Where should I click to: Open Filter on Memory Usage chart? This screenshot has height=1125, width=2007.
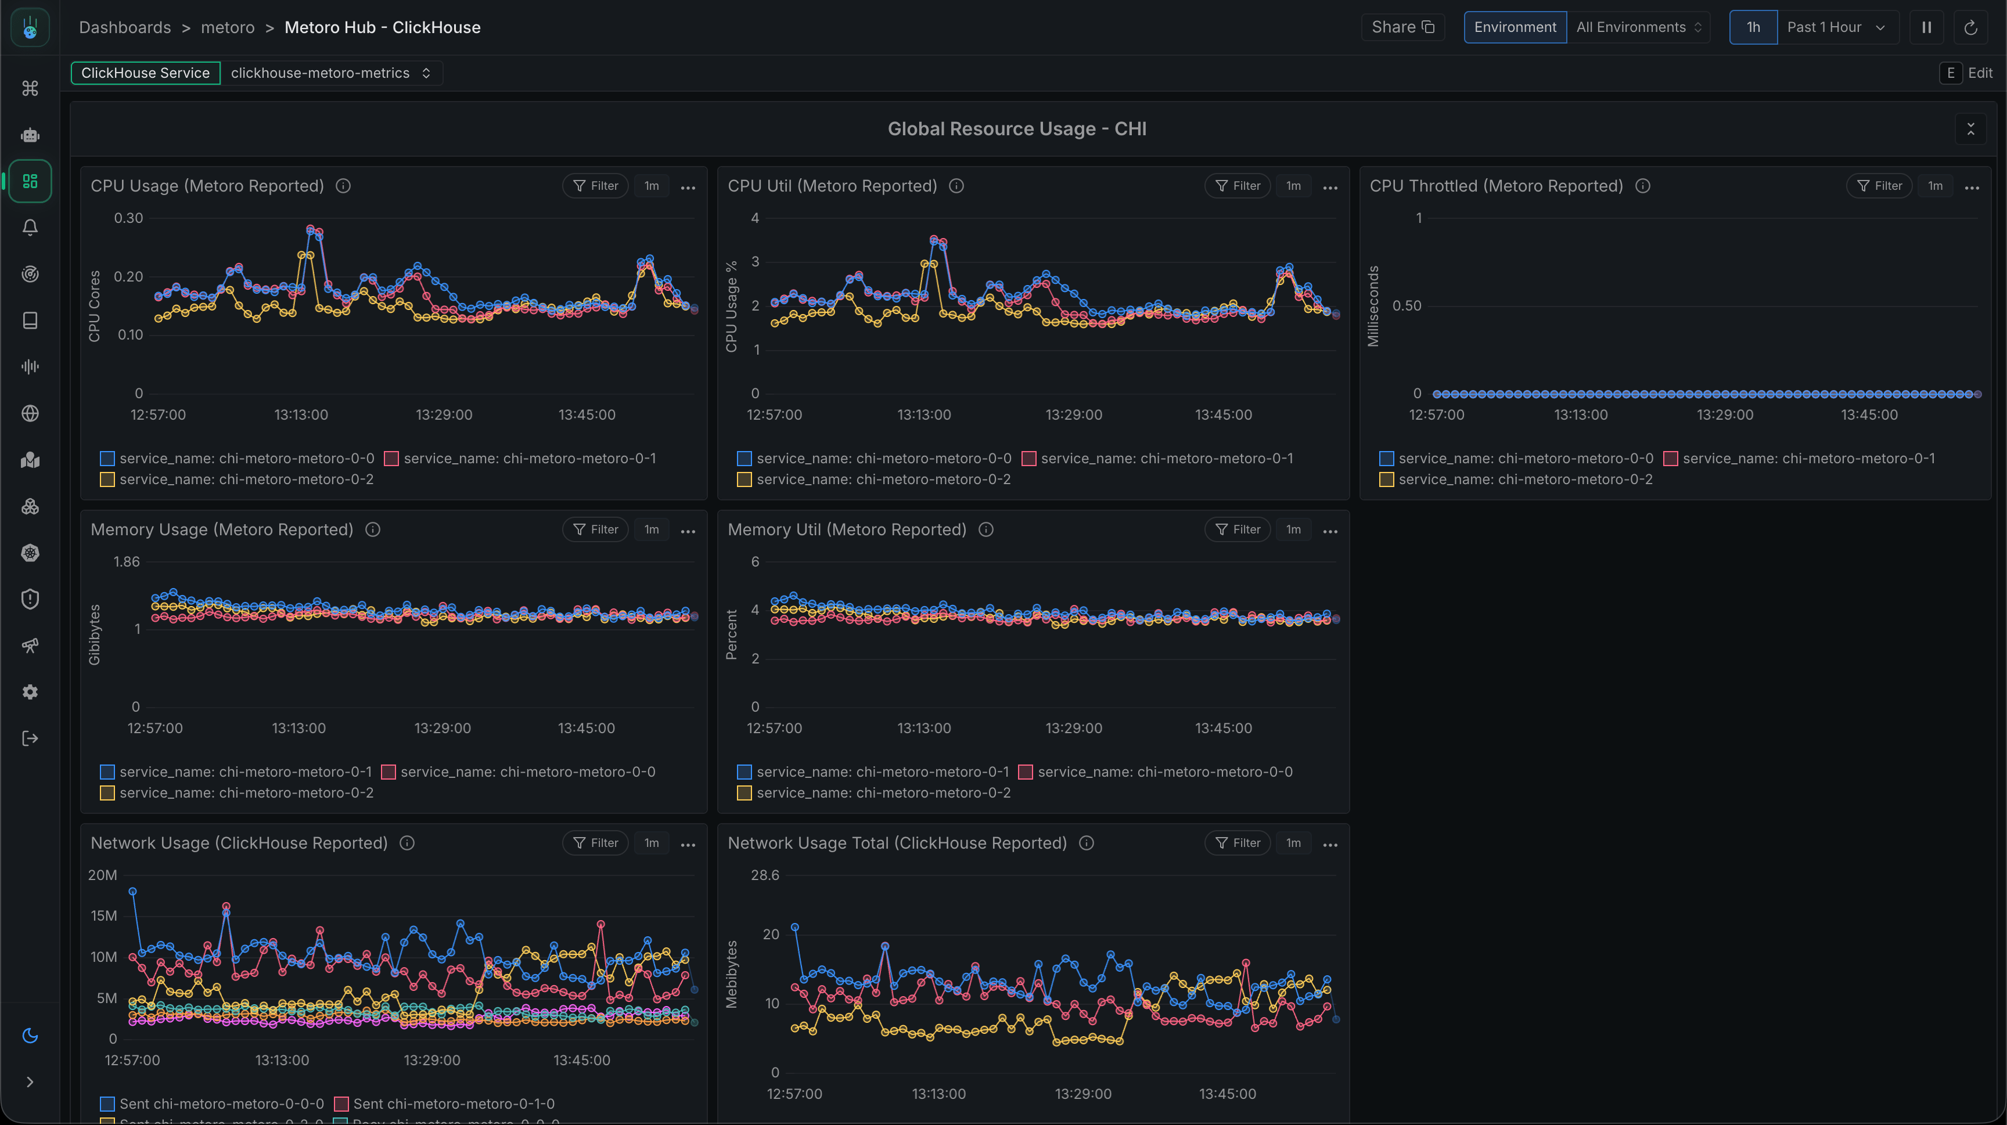tap(595, 530)
